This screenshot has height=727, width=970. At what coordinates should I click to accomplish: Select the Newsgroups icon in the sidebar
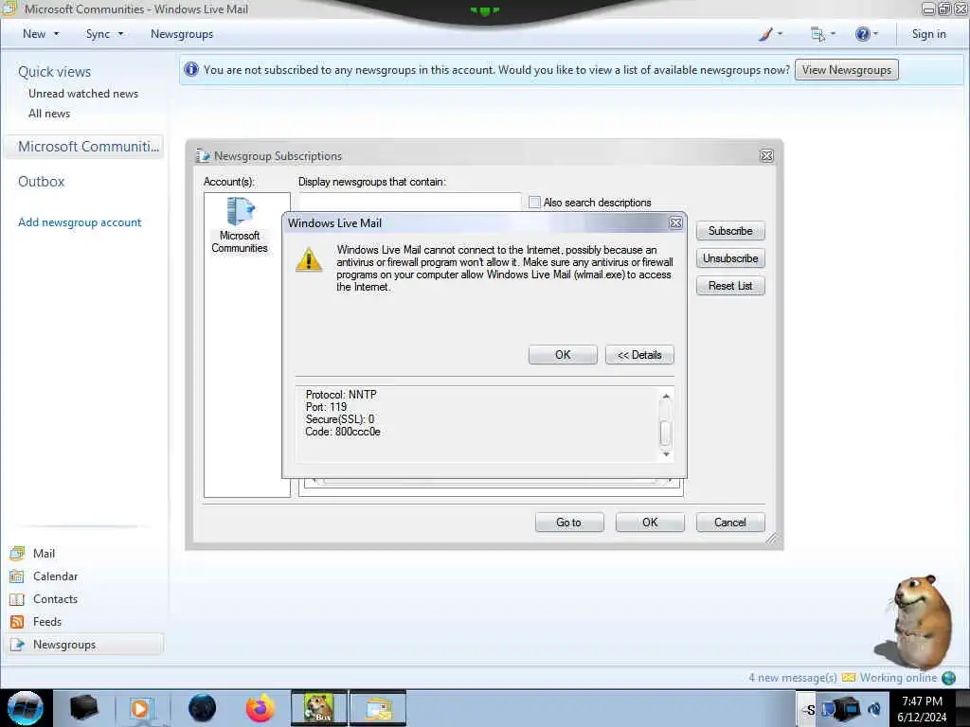pyautogui.click(x=17, y=645)
